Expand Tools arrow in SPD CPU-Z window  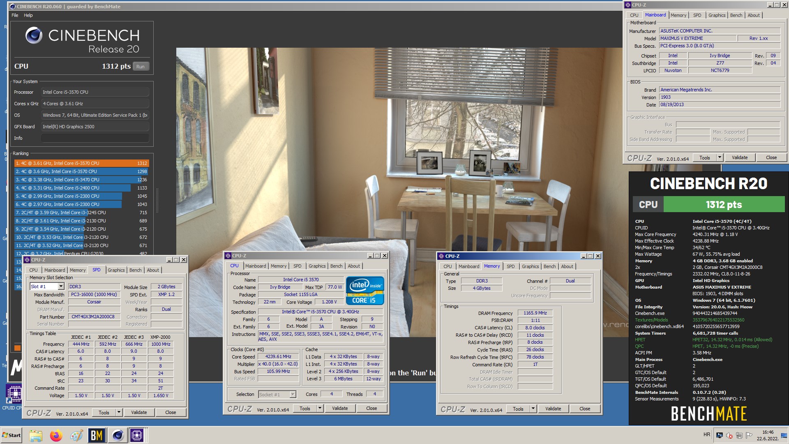(119, 412)
